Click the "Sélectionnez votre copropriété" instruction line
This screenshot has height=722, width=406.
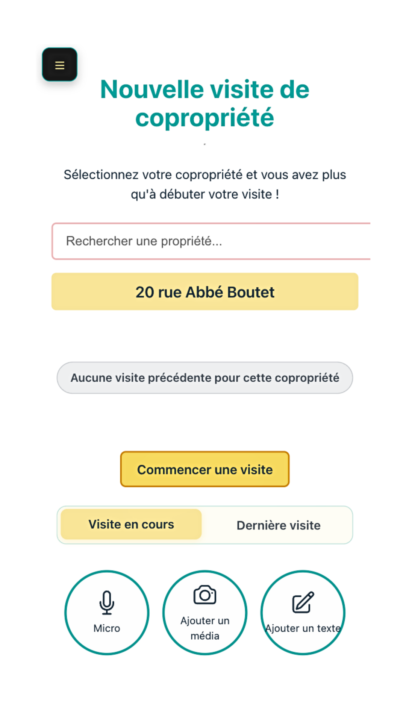click(x=205, y=175)
